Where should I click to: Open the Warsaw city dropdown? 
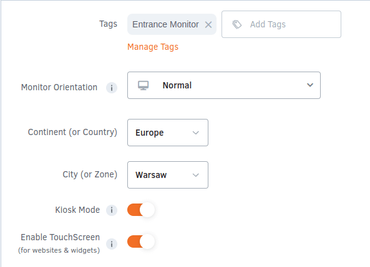(168, 175)
